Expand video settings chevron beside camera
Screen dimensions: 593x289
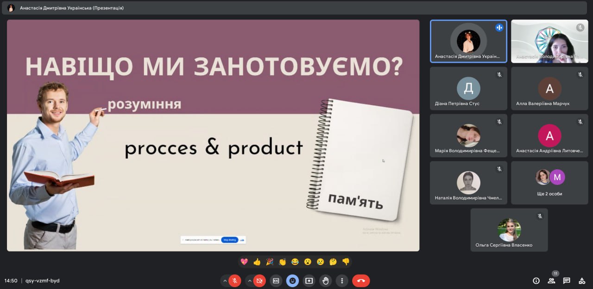click(249, 281)
